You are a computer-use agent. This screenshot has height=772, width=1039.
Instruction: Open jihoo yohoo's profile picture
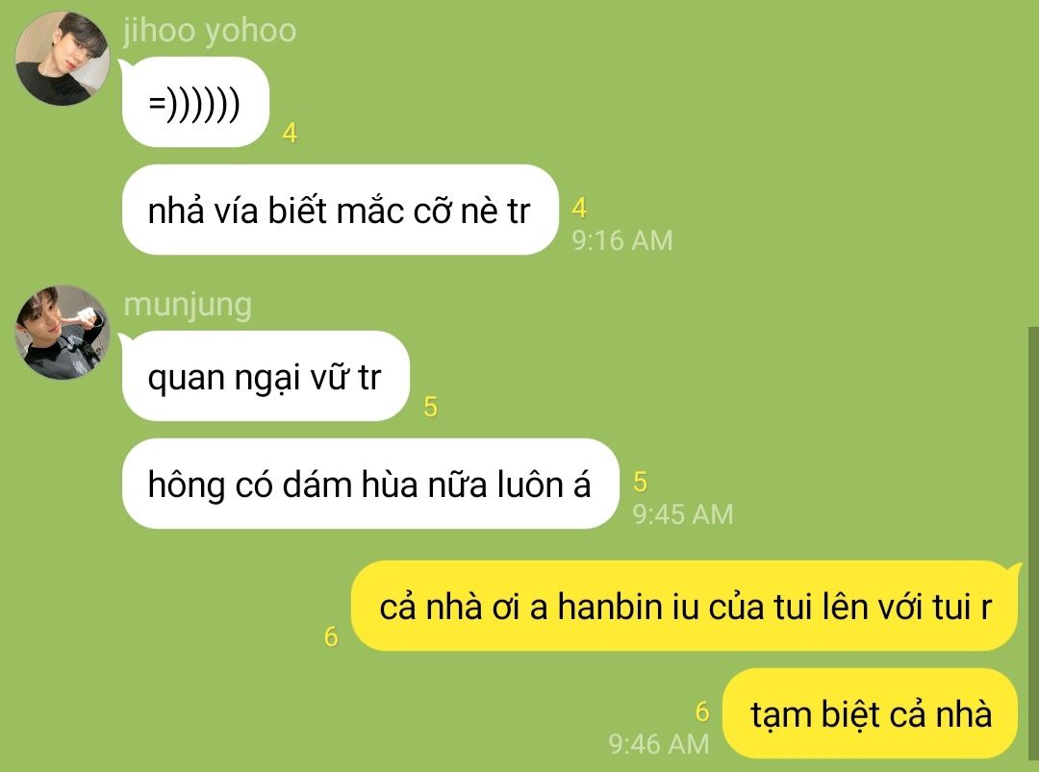click(x=63, y=59)
